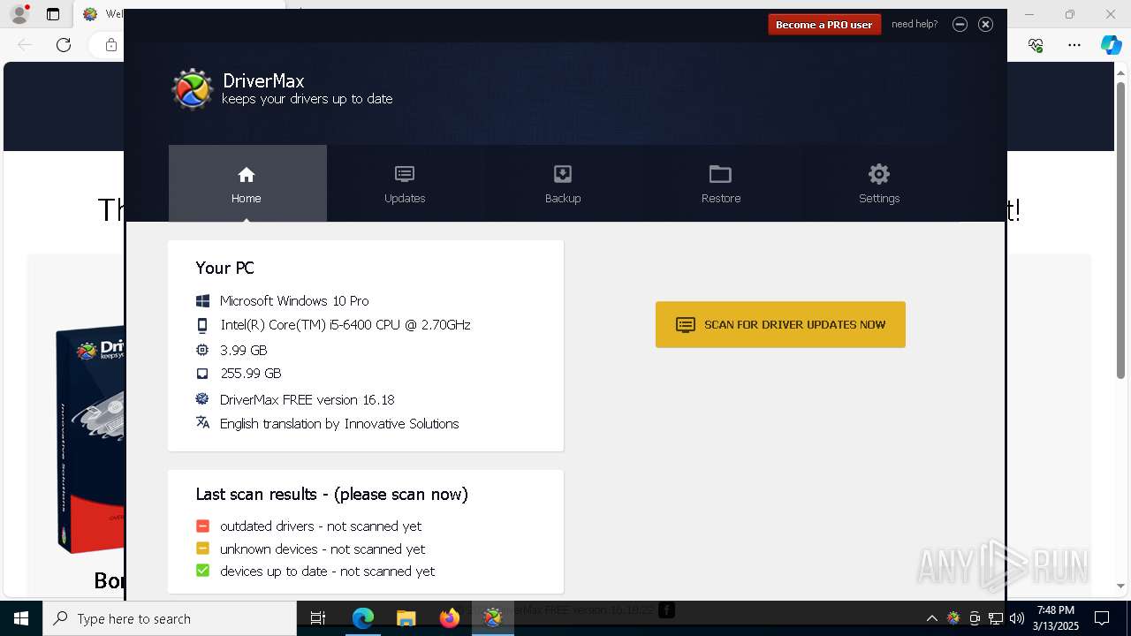Open the notification center icon
Viewport: 1131px width, 636px height.
(1102, 618)
